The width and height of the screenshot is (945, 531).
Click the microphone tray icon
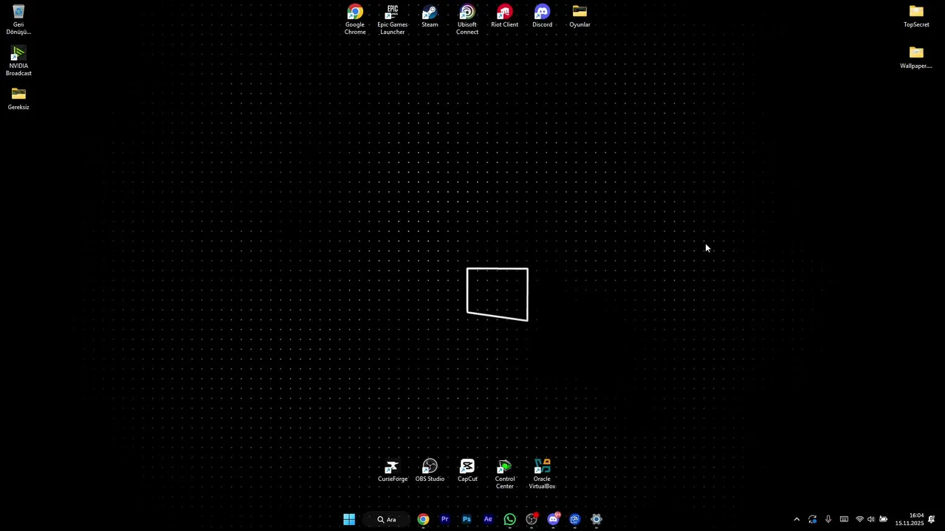[x=828, y=520]
